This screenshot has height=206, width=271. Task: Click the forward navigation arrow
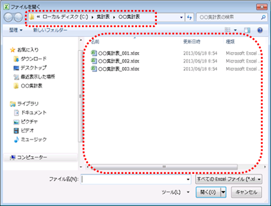(18, 17)
